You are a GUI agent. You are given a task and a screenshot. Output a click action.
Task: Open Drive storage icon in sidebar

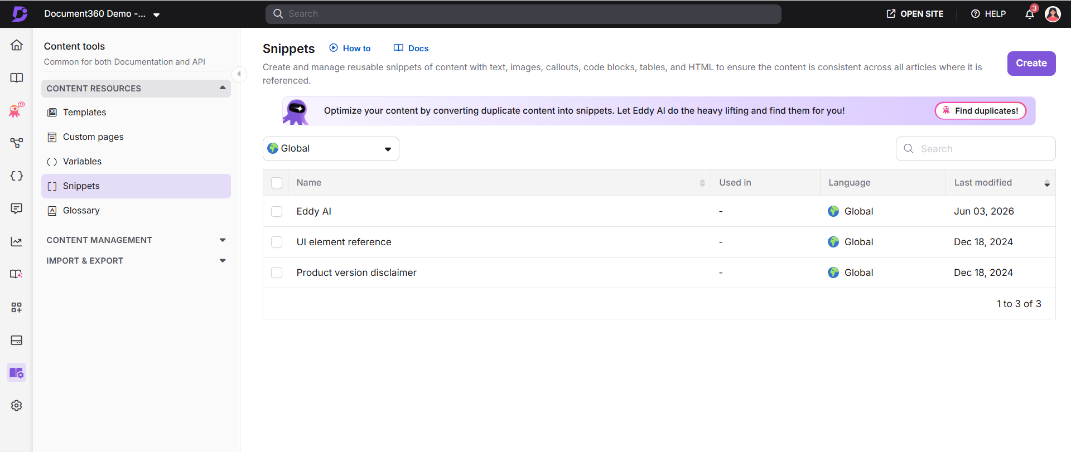(17, 340)
